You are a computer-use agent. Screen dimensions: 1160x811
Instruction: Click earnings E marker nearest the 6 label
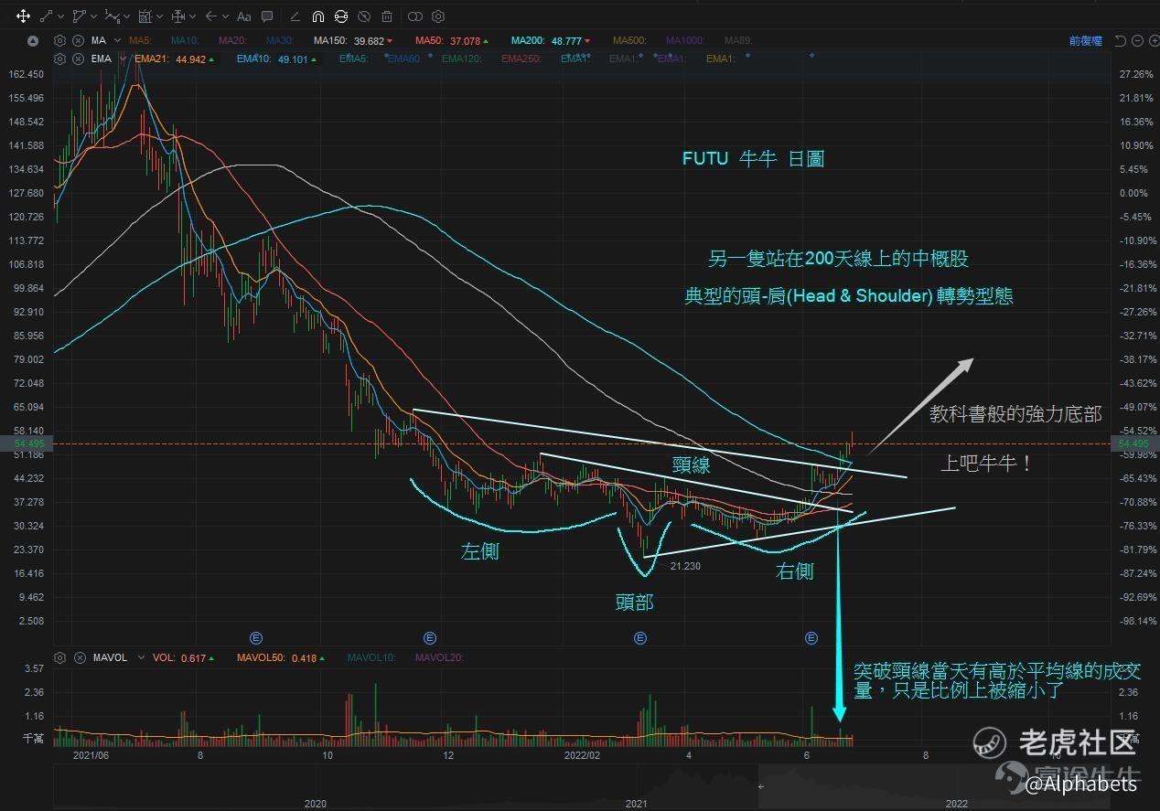[811, 637]
